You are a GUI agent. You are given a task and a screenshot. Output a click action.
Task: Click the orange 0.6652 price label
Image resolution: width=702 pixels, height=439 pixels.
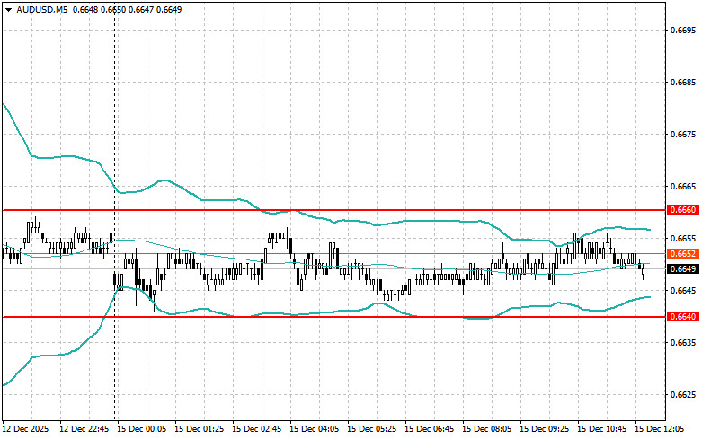[x=683, y=254]
